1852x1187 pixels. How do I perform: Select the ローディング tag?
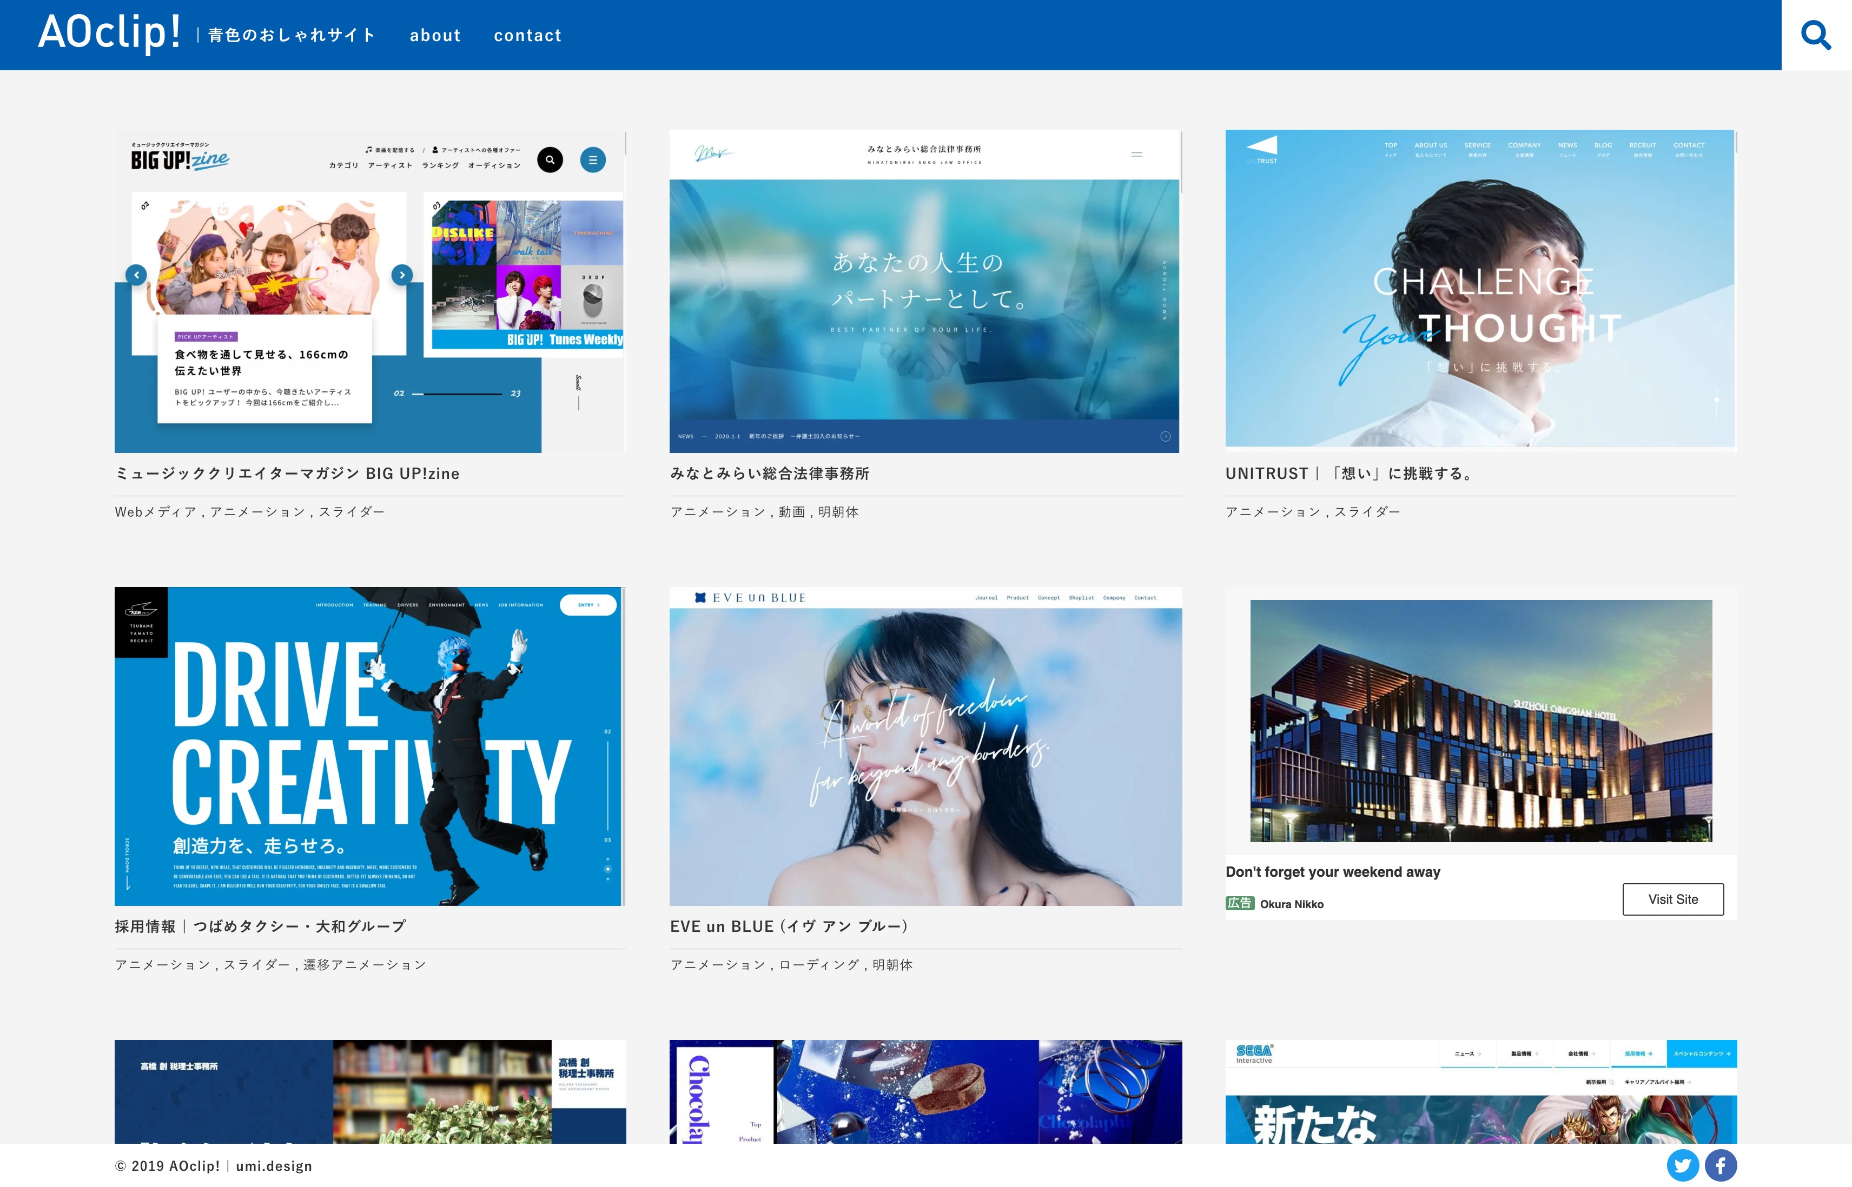click(x=818, y=964)
